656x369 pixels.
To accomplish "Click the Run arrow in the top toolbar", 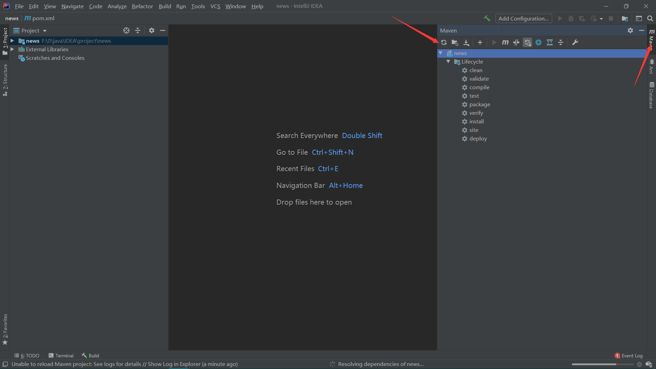I will click(560, 18).
